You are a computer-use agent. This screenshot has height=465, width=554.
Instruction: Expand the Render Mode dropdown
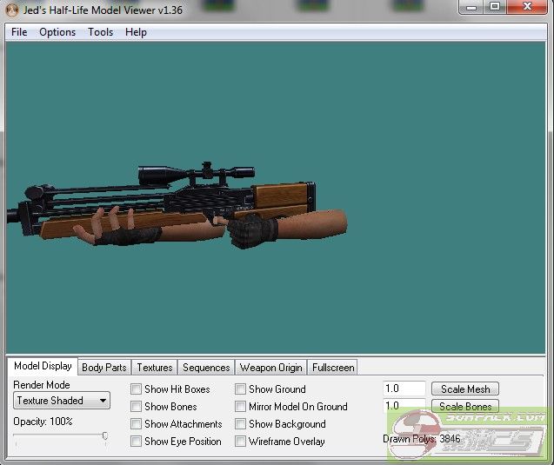tap(62, 401)
